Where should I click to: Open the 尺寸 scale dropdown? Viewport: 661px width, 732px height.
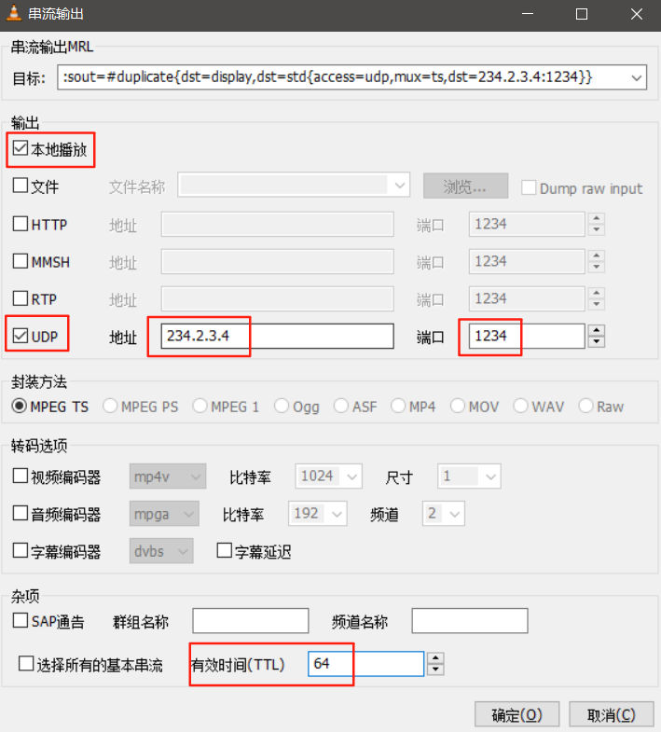coord(469,476)
